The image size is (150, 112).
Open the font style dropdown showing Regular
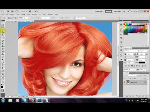(x=143, y=51)
